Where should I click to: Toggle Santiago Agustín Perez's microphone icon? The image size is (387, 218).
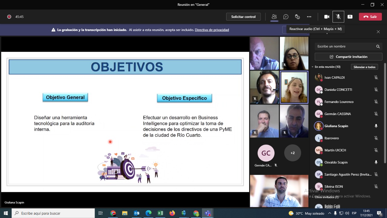376,174
